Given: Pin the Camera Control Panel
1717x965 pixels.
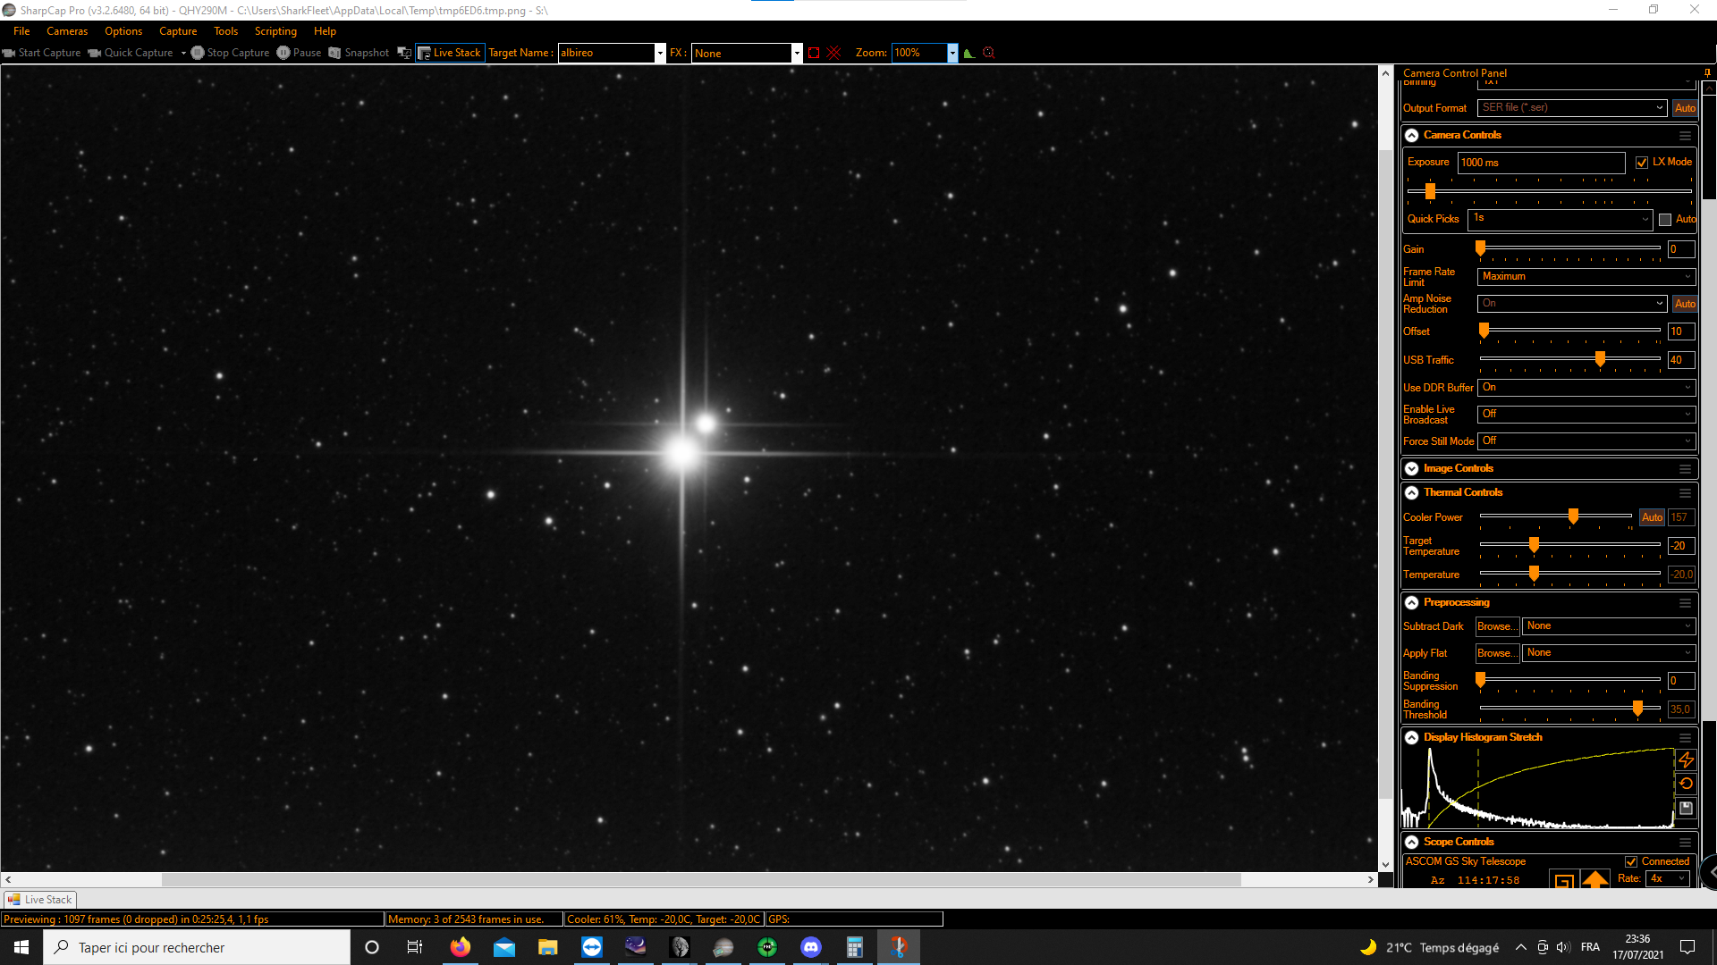Looking at the screenshot, I should [1707, 73].
